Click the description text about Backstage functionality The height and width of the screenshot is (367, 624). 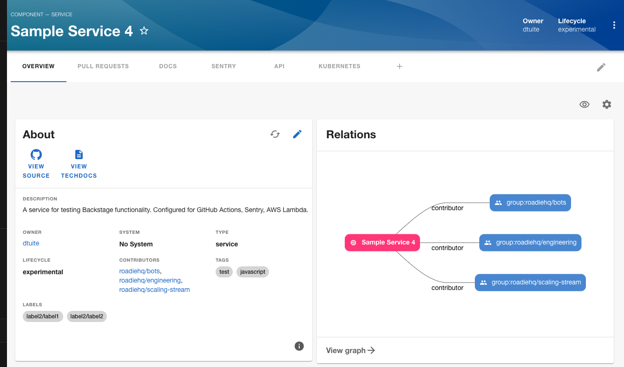pos(165,210)
